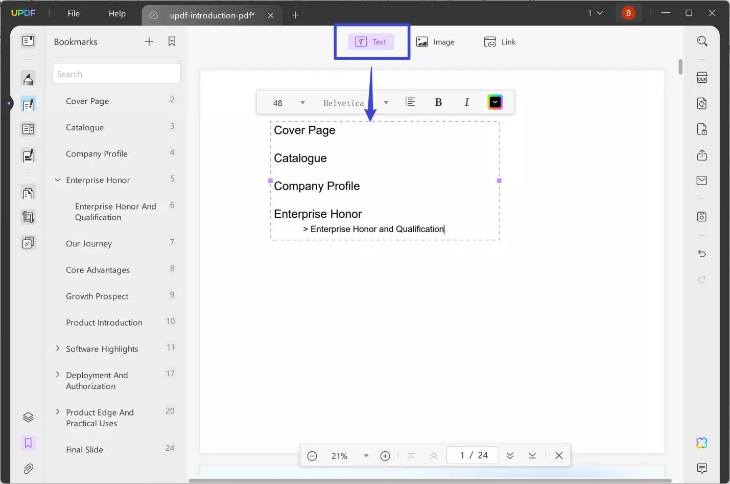This screenshot has height=484, width=730.
Task: Collapse the Enterprise Honor bookmark
Action: (58, 180)
